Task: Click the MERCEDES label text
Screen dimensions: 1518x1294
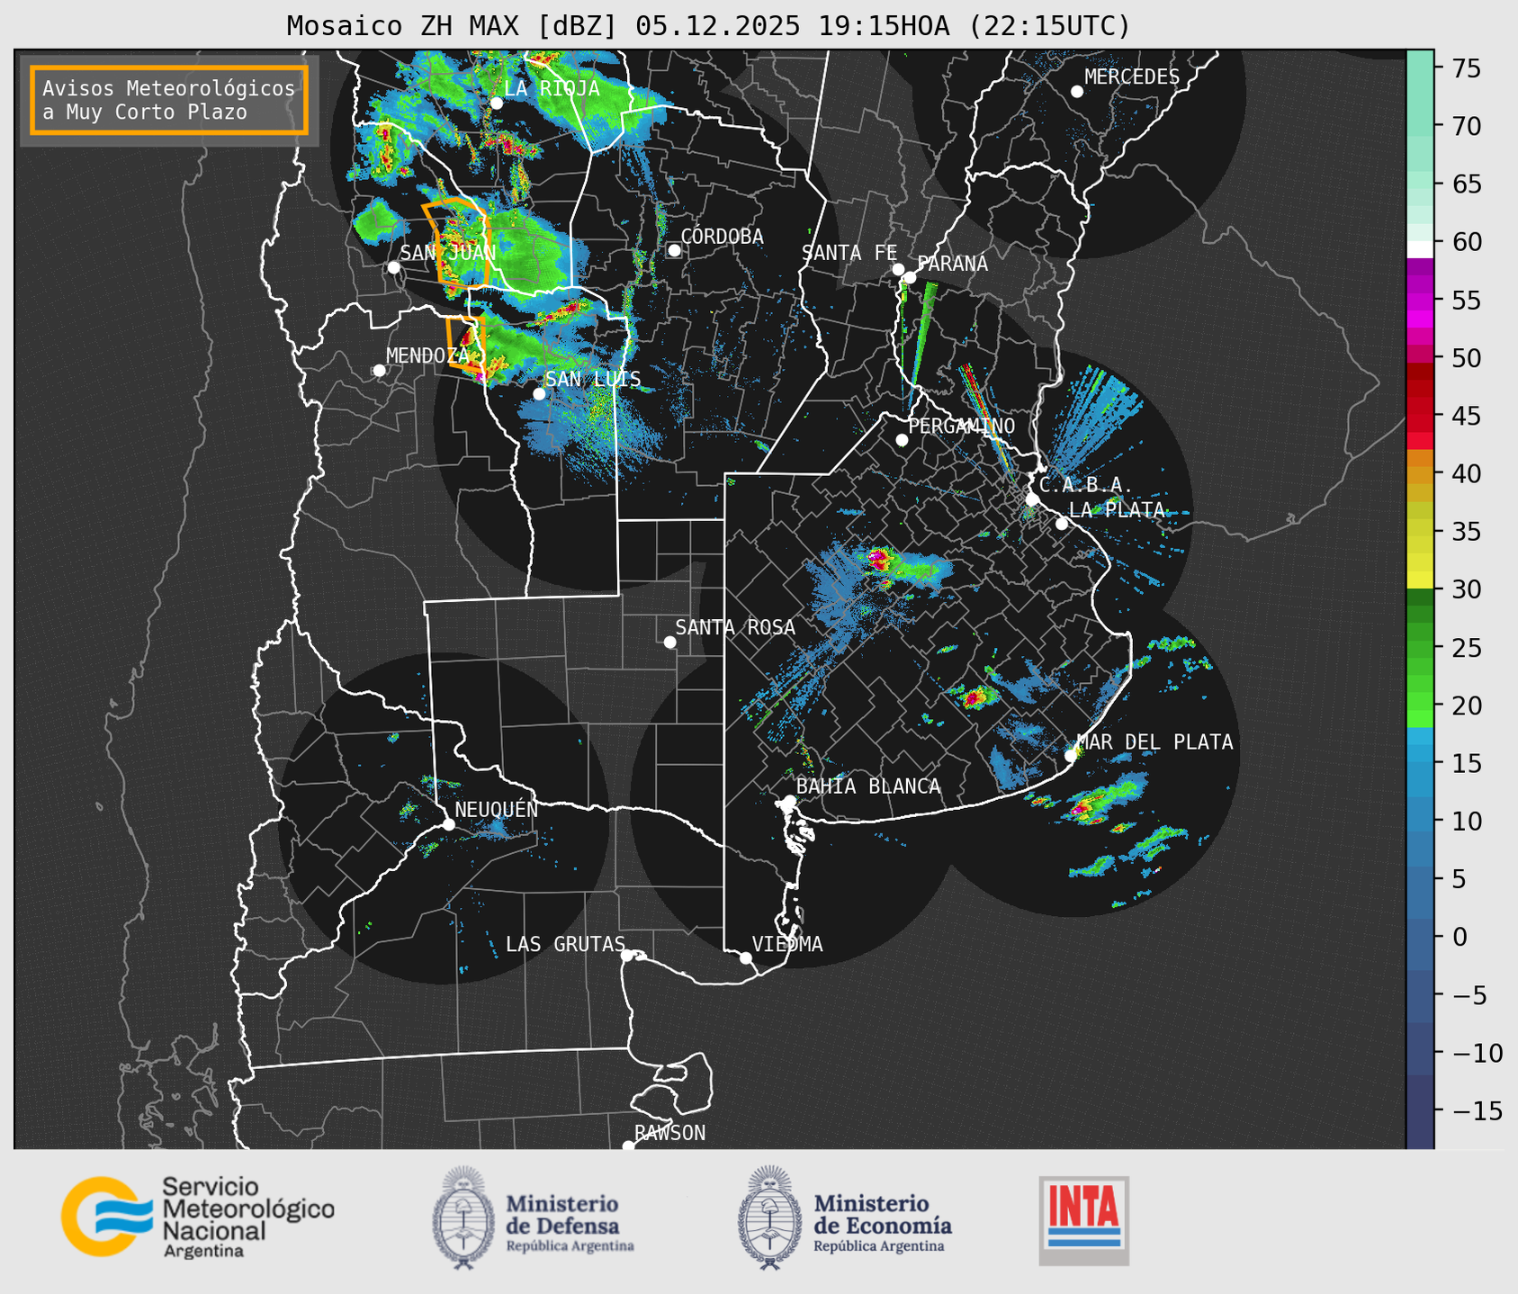Action: coord(1132,76)
